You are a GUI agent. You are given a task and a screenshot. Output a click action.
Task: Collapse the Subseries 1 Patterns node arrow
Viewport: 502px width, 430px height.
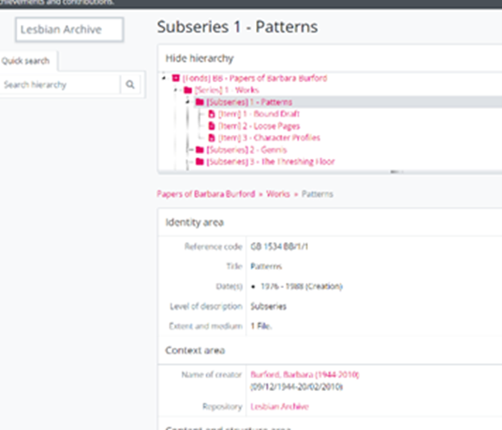click(x=188, y=102)
